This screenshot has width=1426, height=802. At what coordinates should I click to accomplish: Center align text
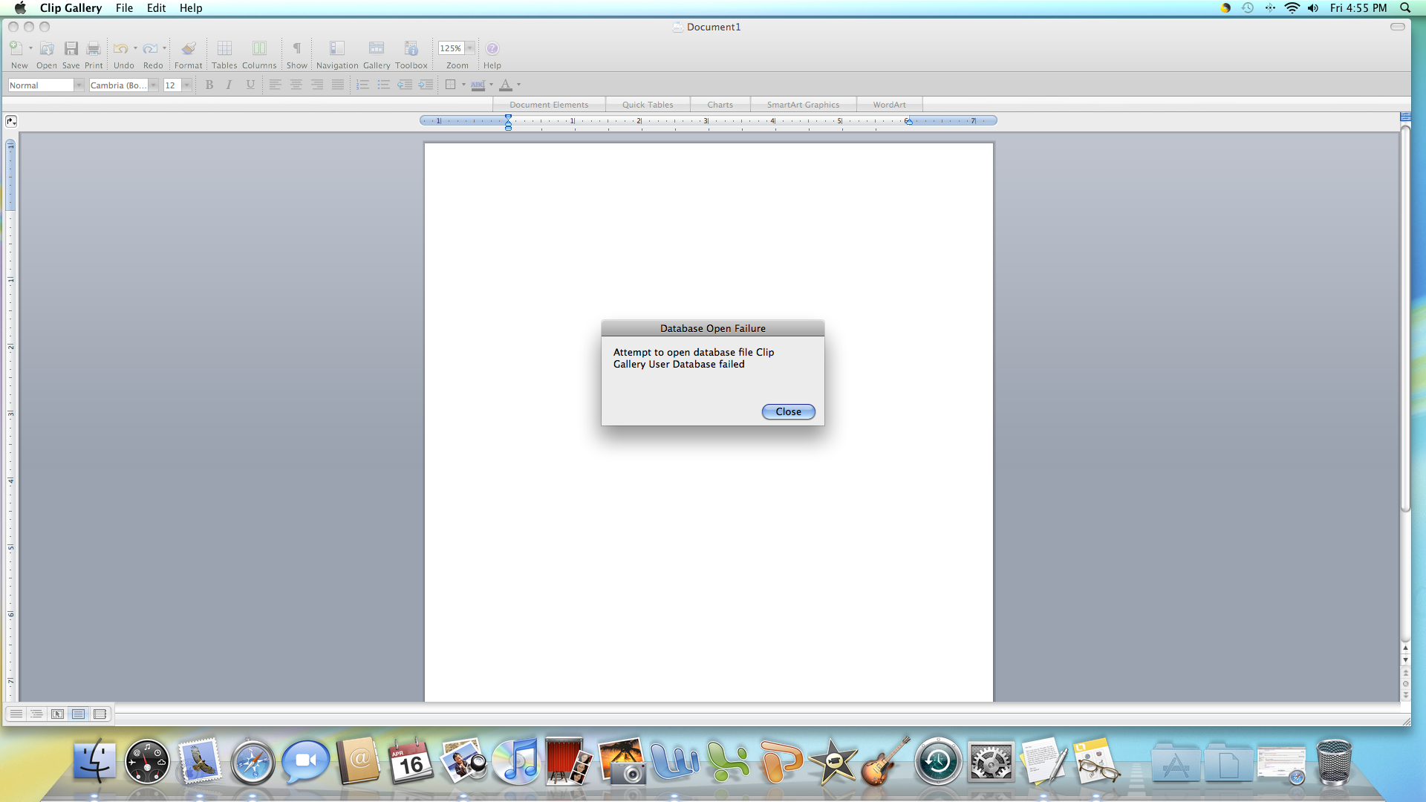coord(296,85)
